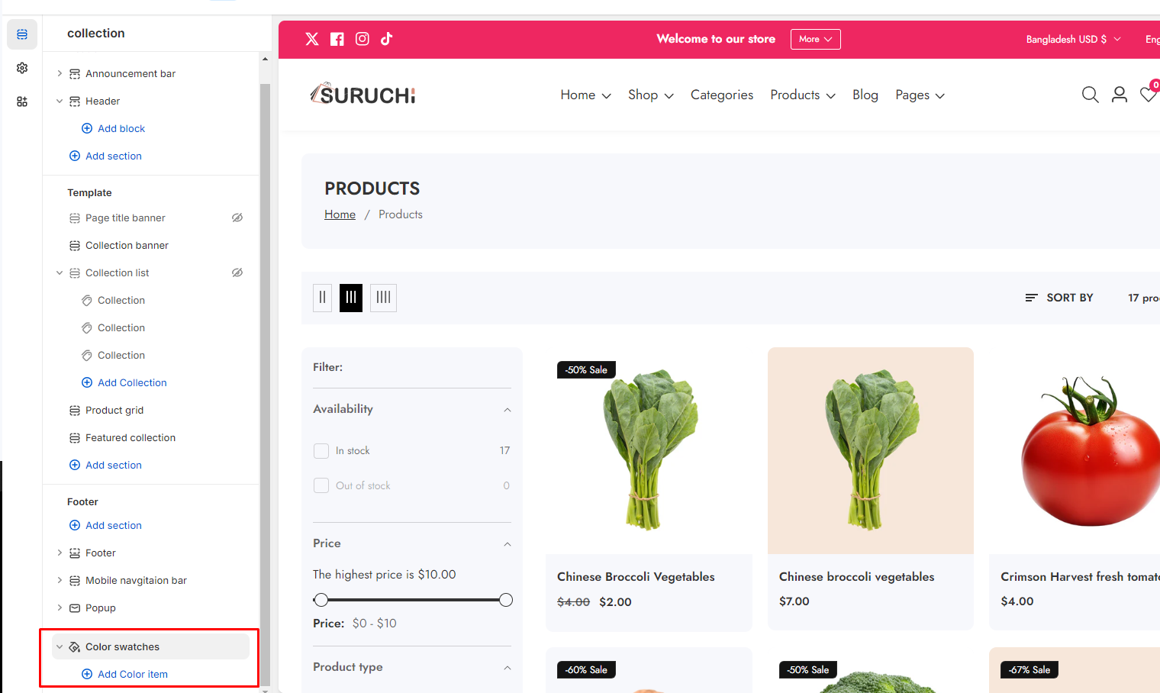Open the Sections panel icon in sidebar
This screenshot has width=1160, height=693.
tap(22, 34)
